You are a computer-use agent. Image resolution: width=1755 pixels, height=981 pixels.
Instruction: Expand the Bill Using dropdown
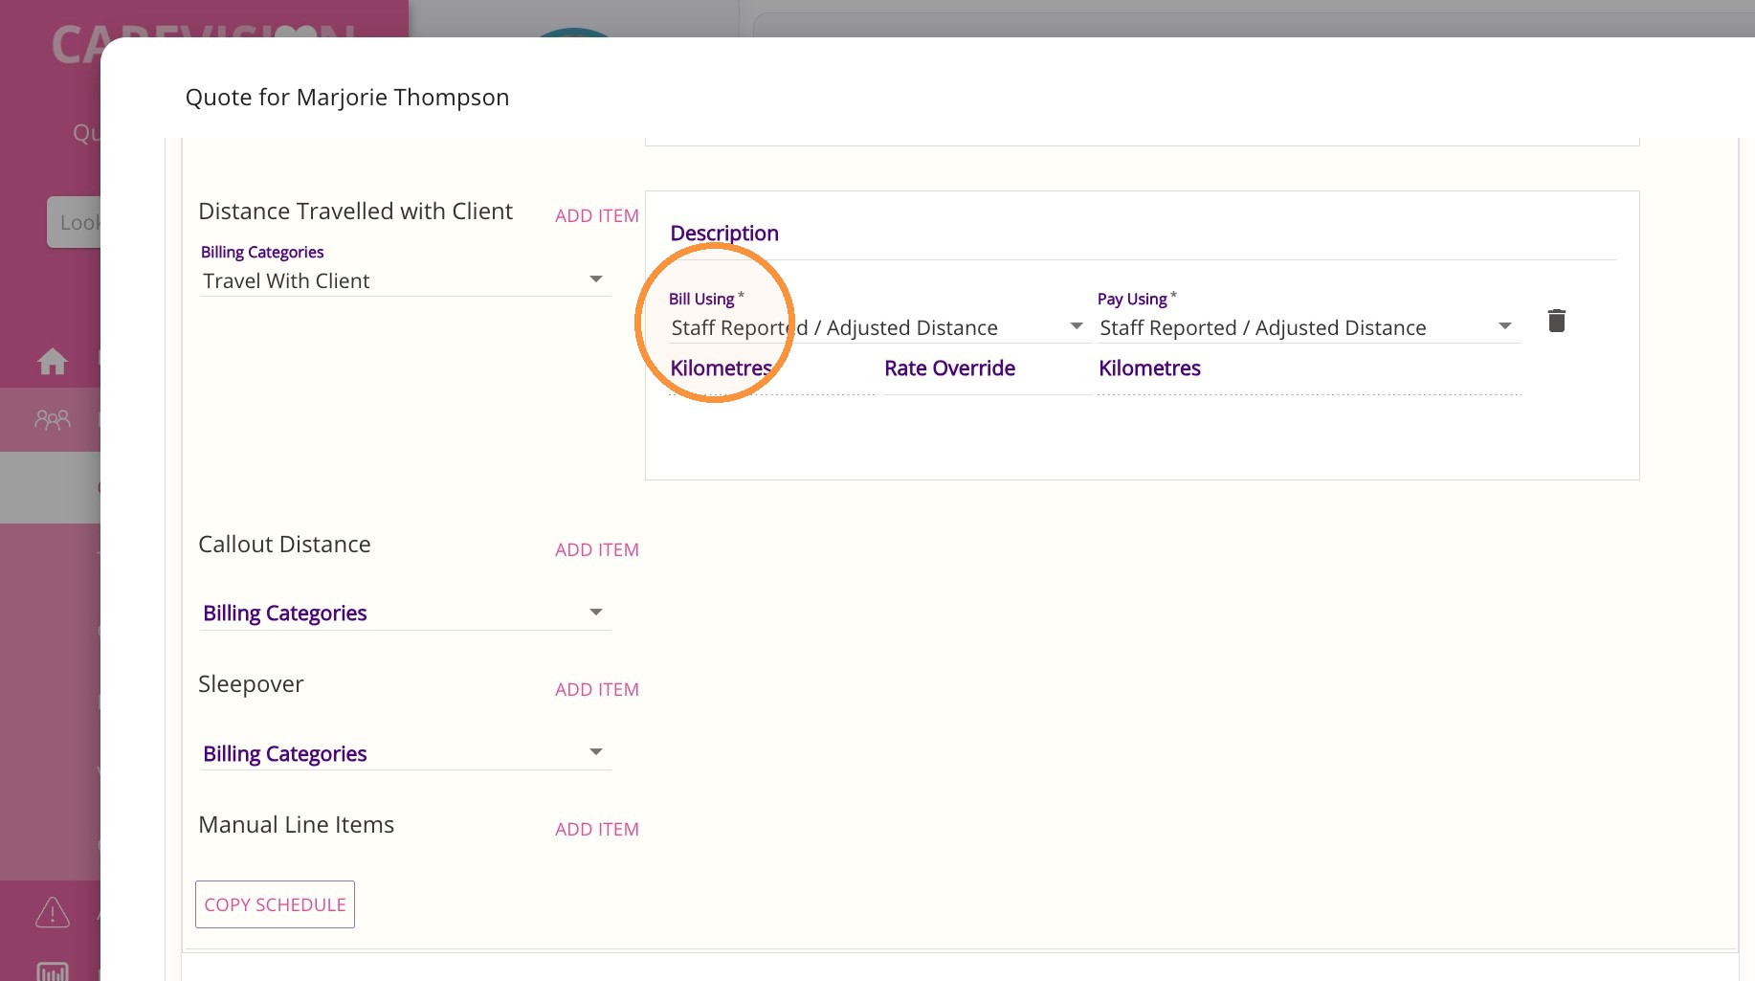click(877, 327)
